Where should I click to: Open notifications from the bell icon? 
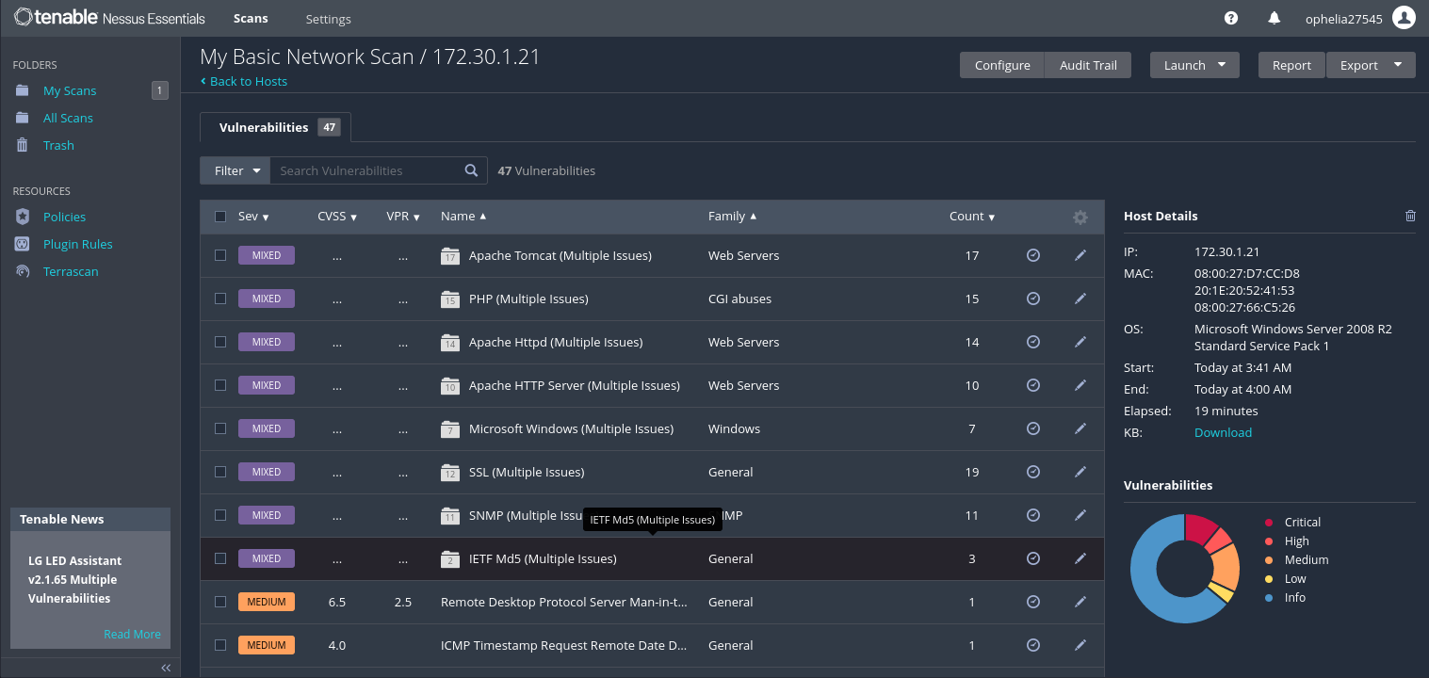1274,18
